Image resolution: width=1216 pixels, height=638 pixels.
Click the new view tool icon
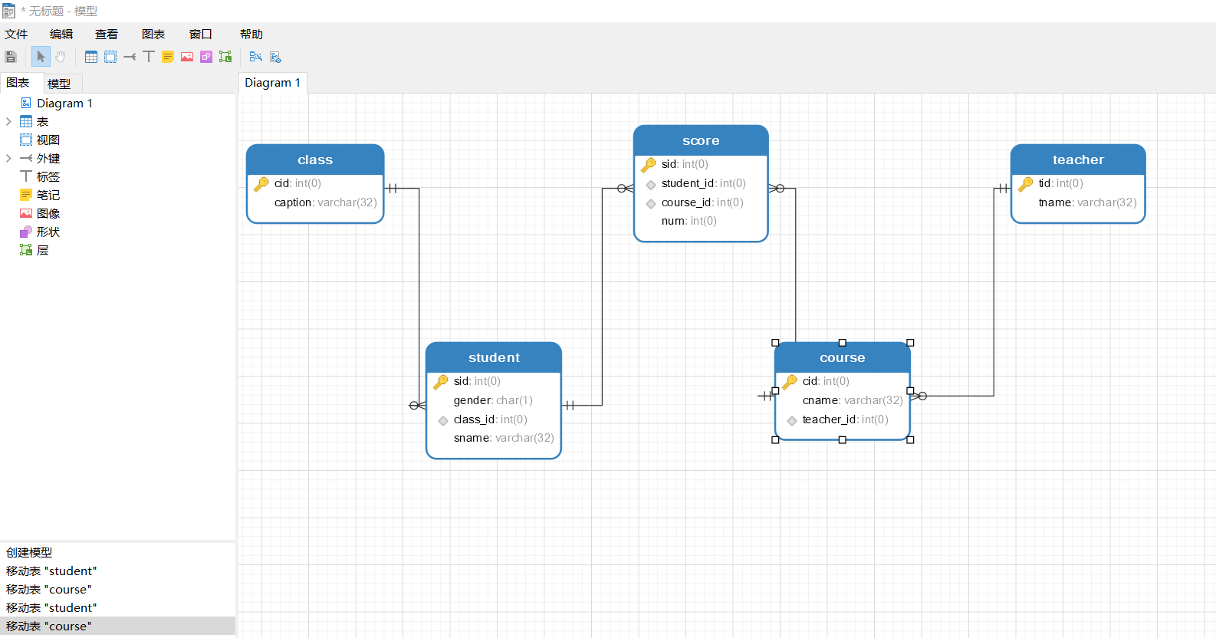pos(110,57)
